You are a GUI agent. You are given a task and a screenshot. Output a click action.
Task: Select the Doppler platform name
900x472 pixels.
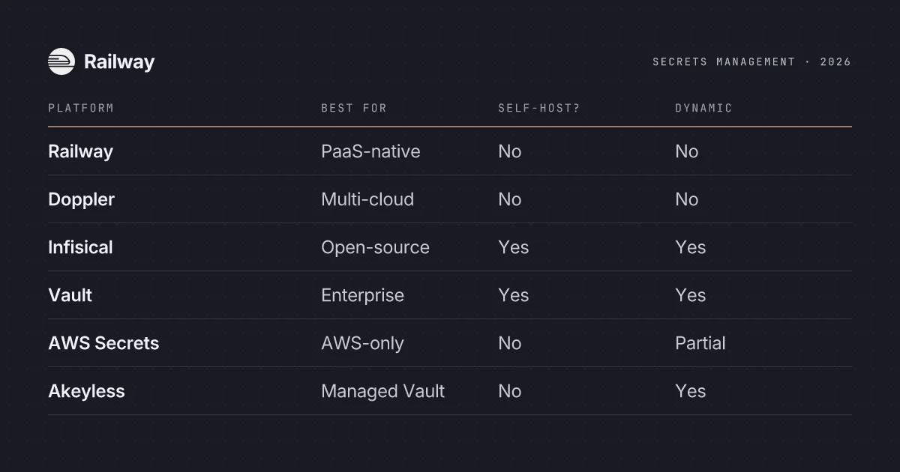click(81, 200)
